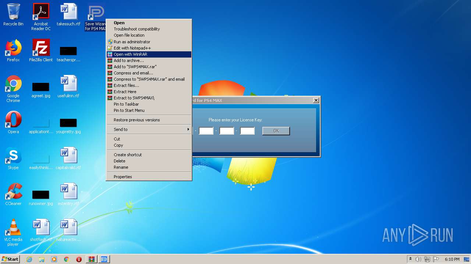Select the runowner.jpg file icon
This screenshot has width=471, height=264.
41,197
